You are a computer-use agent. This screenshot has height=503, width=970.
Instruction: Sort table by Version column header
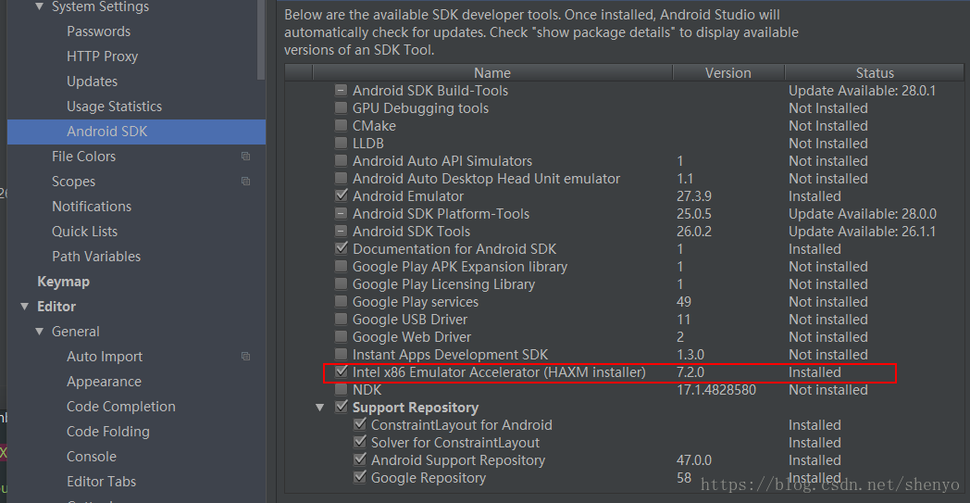728,73
